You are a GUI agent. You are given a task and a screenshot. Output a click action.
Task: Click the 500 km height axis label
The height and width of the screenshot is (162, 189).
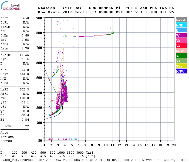coord(39,78)
